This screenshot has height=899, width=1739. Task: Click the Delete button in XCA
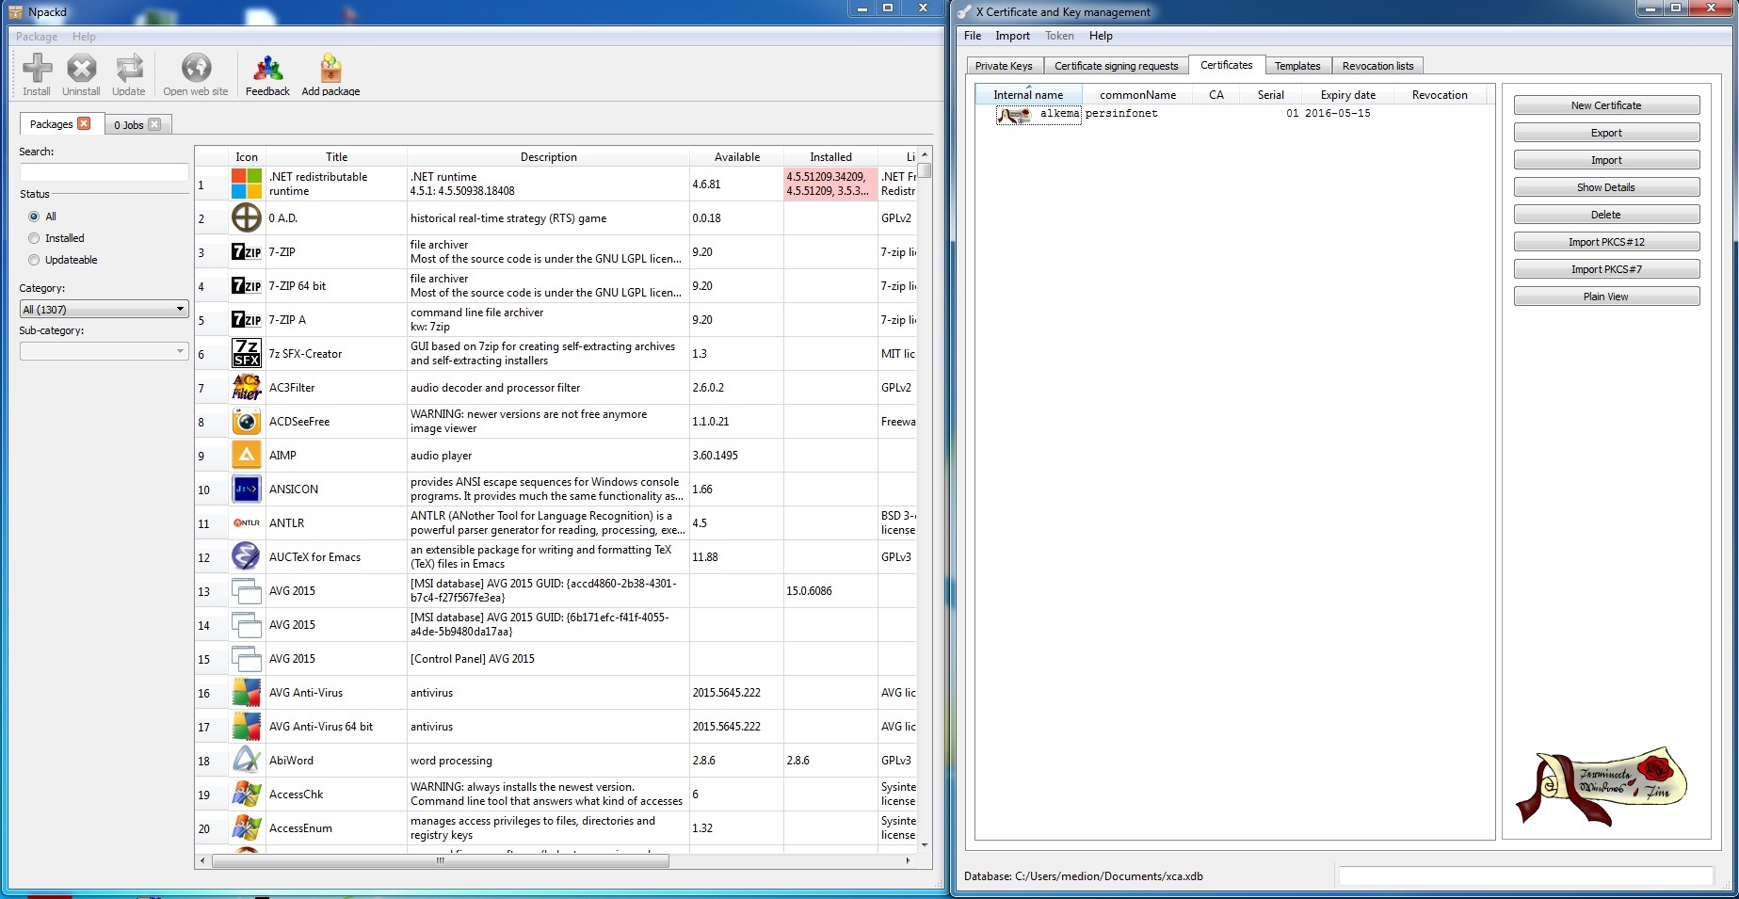click(1606, 215)
